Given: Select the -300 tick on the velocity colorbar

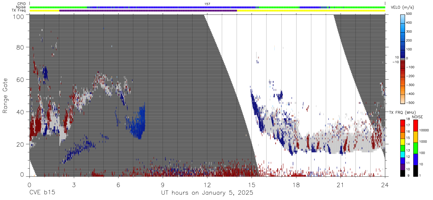Looking at the screenshot, I should (411, 85).
